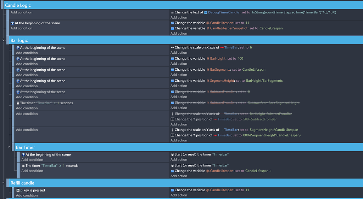Click the 400 value of BarHeight

(240, 59)
